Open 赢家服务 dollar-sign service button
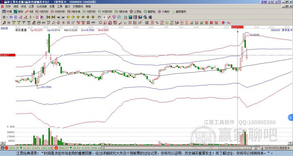The height and width of the screenshot is (156, 293). coord(179,11)
